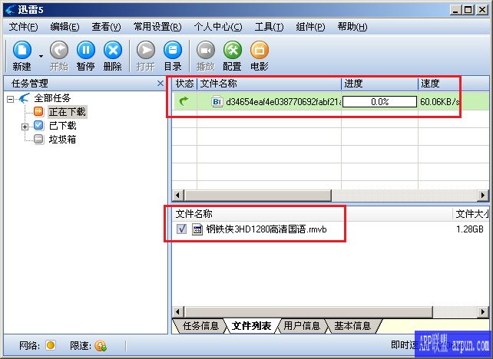The image size is (493, 359).
Task: Select 全部任务 in task tree
Action: coord(52,98)
